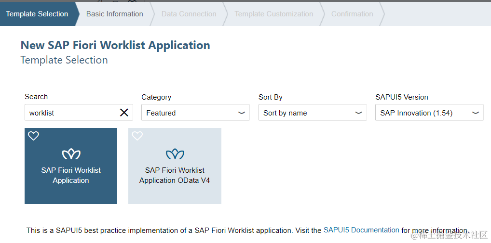
Task: Go to the Template Customization step
Action: (274, 14)
